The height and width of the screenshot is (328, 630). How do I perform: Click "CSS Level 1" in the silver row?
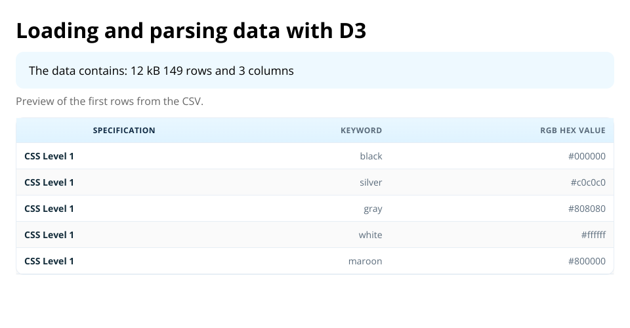[x=49, y=182]
